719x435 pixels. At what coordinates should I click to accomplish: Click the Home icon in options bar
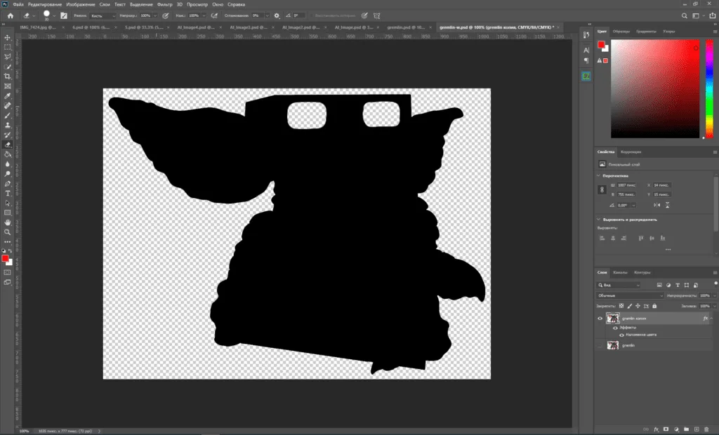click(x=10, y=15)
